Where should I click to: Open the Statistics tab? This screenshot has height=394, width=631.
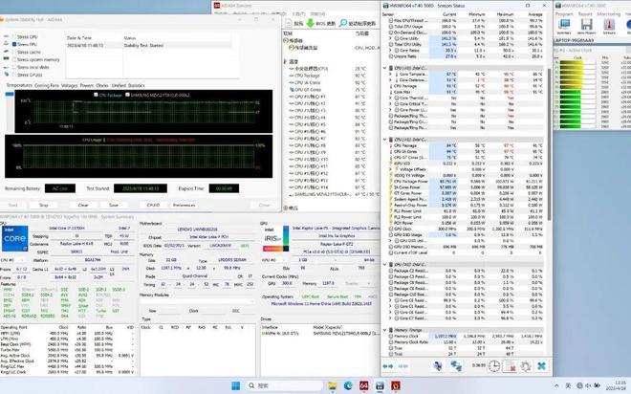[x=136, y=85]
